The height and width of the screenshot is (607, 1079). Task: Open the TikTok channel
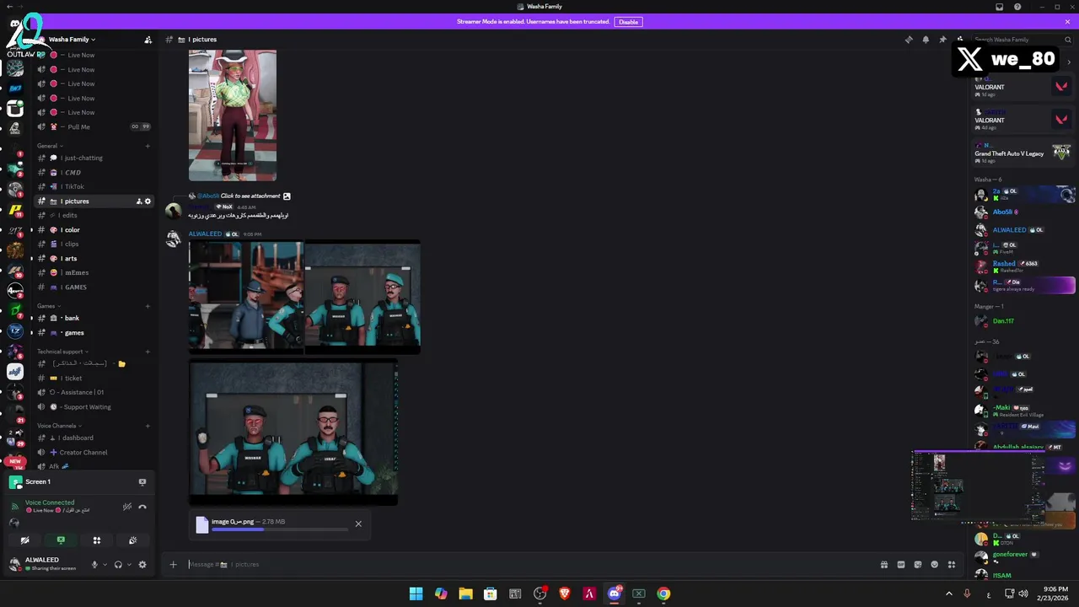[x=94, y=187]
